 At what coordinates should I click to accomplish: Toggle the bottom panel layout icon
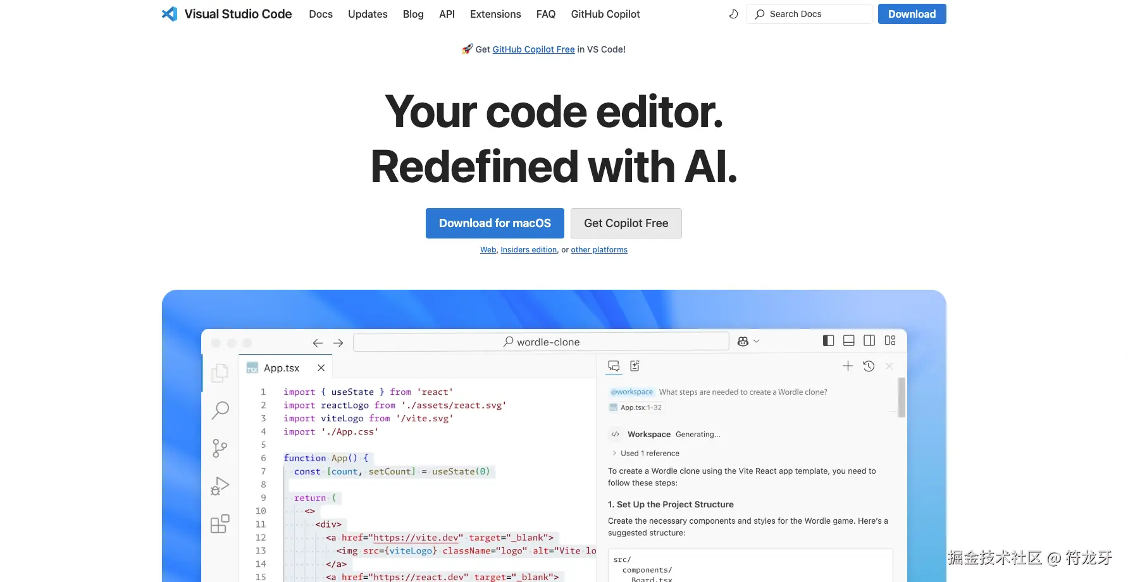click(849, 340)
